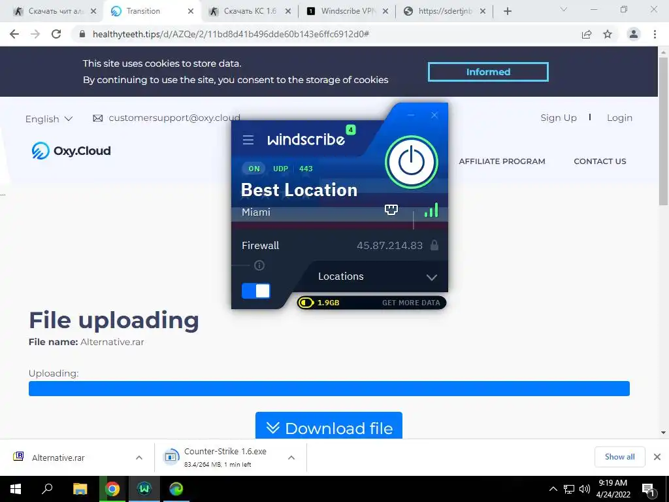Click the Firewall info icon
The height and width of the screenshot is (502, 669).
coord(259,265)
